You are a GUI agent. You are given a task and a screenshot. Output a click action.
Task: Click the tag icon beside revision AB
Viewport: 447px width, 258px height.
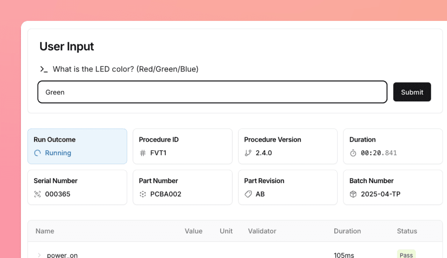[248, 194]
